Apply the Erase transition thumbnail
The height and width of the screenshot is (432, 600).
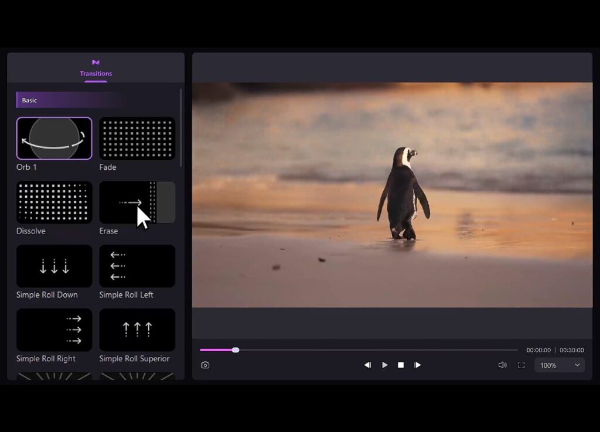pos(137,202)
